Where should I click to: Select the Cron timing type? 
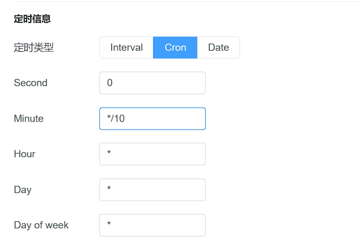(x=175, y=48)
